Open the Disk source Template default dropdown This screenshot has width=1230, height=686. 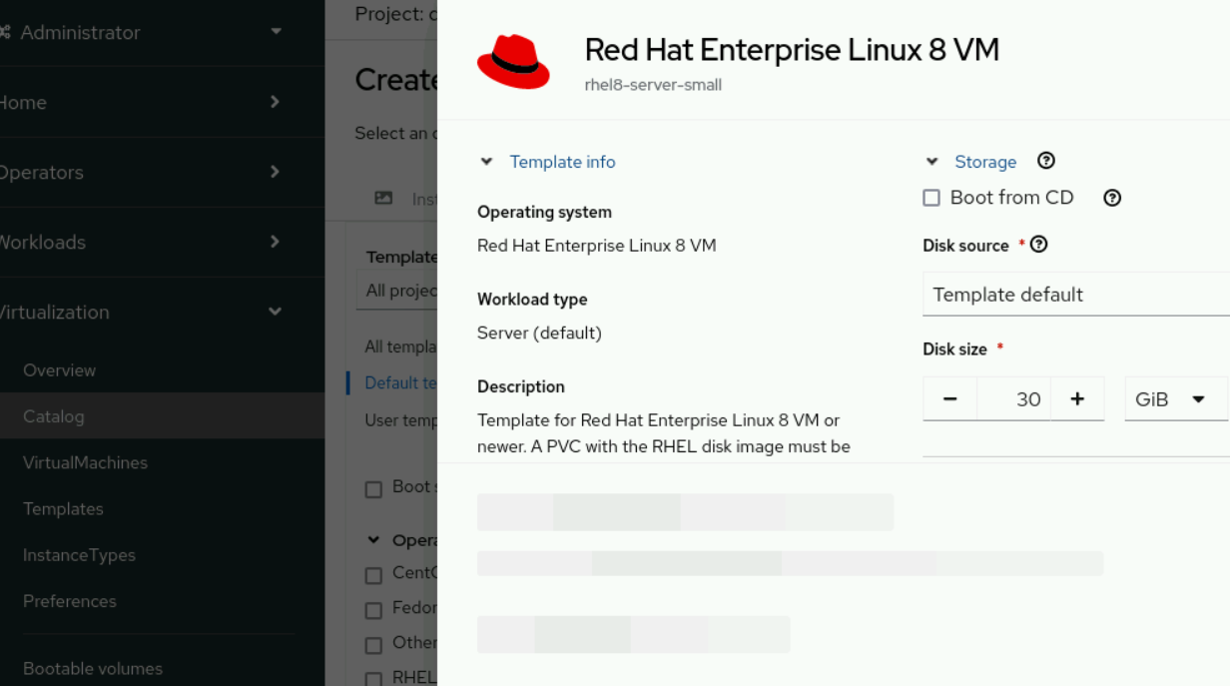click(x=1076, y=295)
